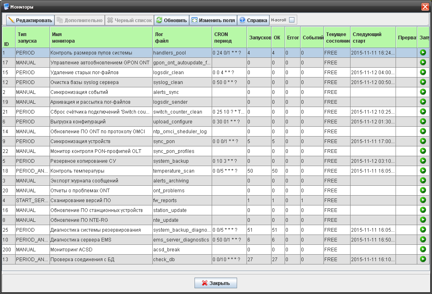
Task: Click the 'temperature_scan' log file cell
Action: click(182, 171)
